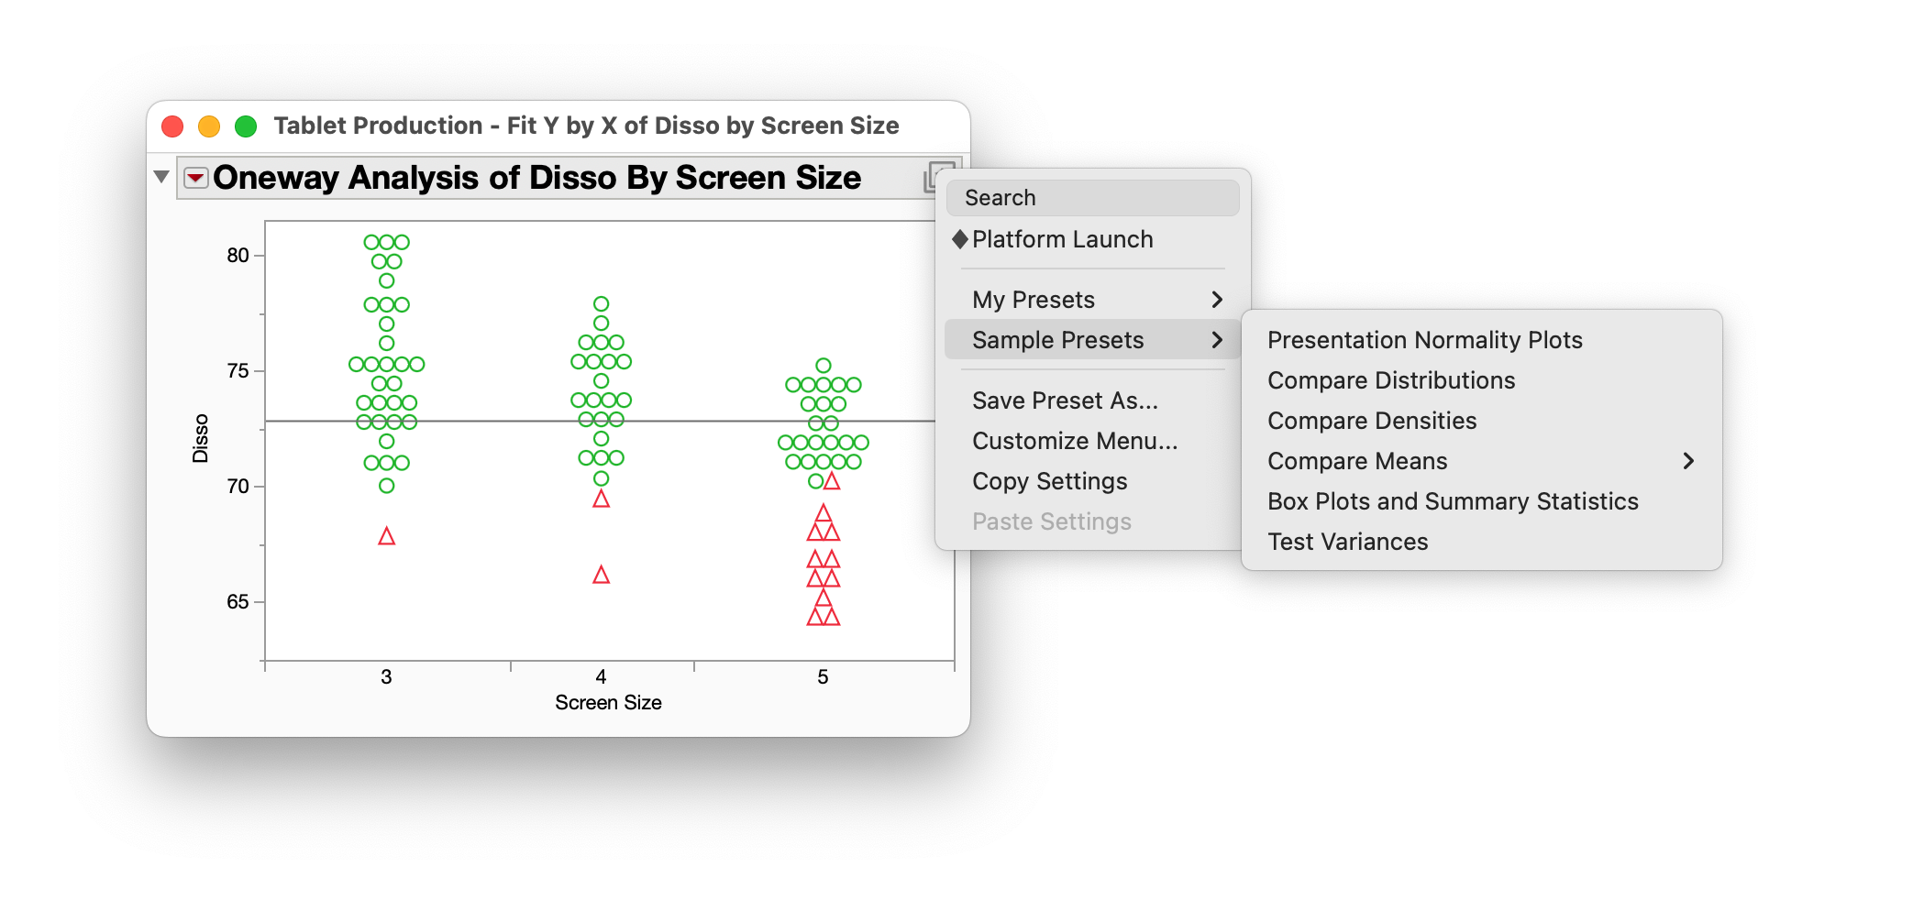Image resolution: width=1924 pixels, height=911 pixels.
Task: Expand the My Presets submenu arrow
Action: coord(1217,300)
